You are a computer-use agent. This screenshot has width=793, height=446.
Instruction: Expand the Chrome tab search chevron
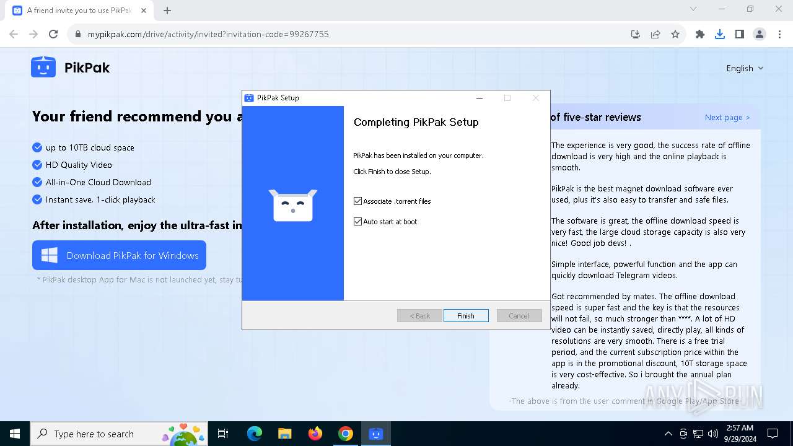click(x=693, y=9)
